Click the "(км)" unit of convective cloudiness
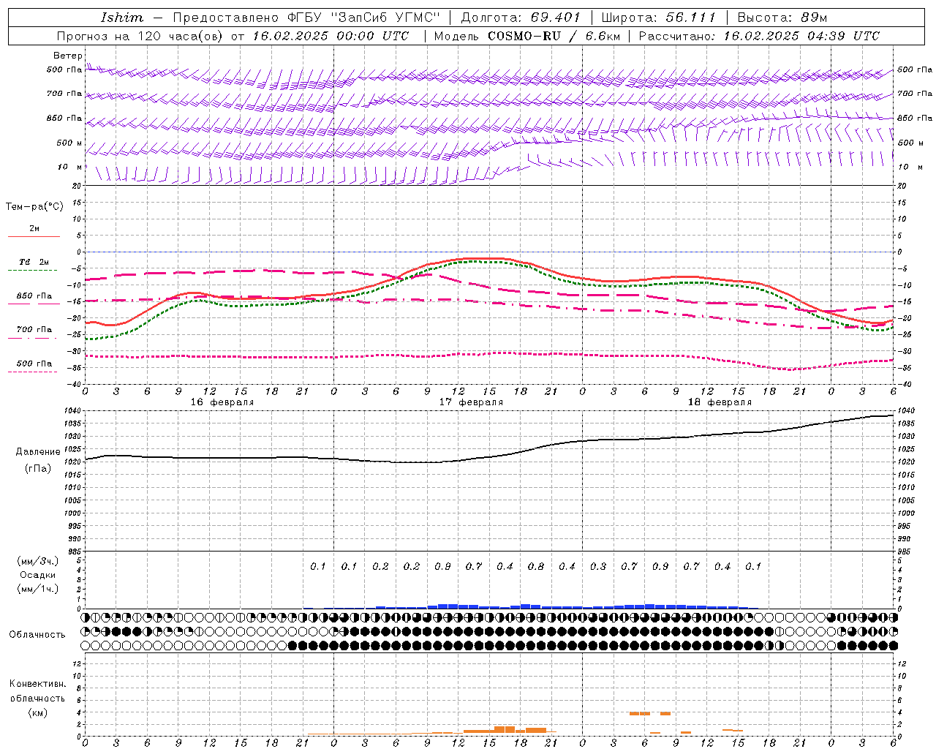936x749 pixels. (37, 712)
